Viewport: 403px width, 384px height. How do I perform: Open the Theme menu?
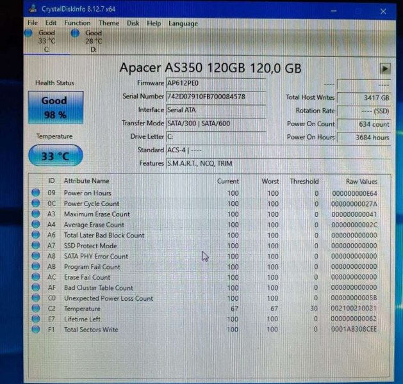coord(108,24)
